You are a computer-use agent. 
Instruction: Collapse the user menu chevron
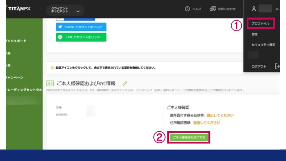(277, 9)
